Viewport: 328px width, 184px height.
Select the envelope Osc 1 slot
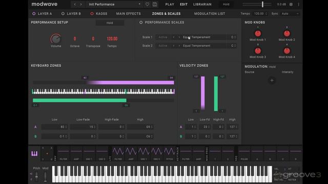89,153
